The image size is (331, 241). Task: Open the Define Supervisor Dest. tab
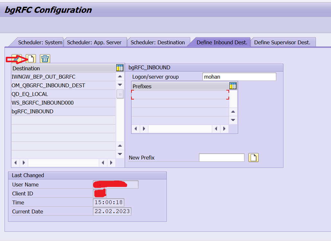283,42
